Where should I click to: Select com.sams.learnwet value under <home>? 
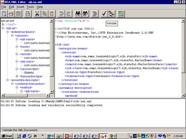(x=37, y=50)
